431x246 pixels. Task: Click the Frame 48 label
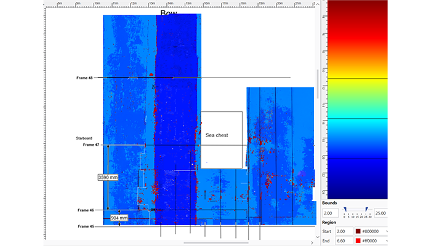coord(84,77)
